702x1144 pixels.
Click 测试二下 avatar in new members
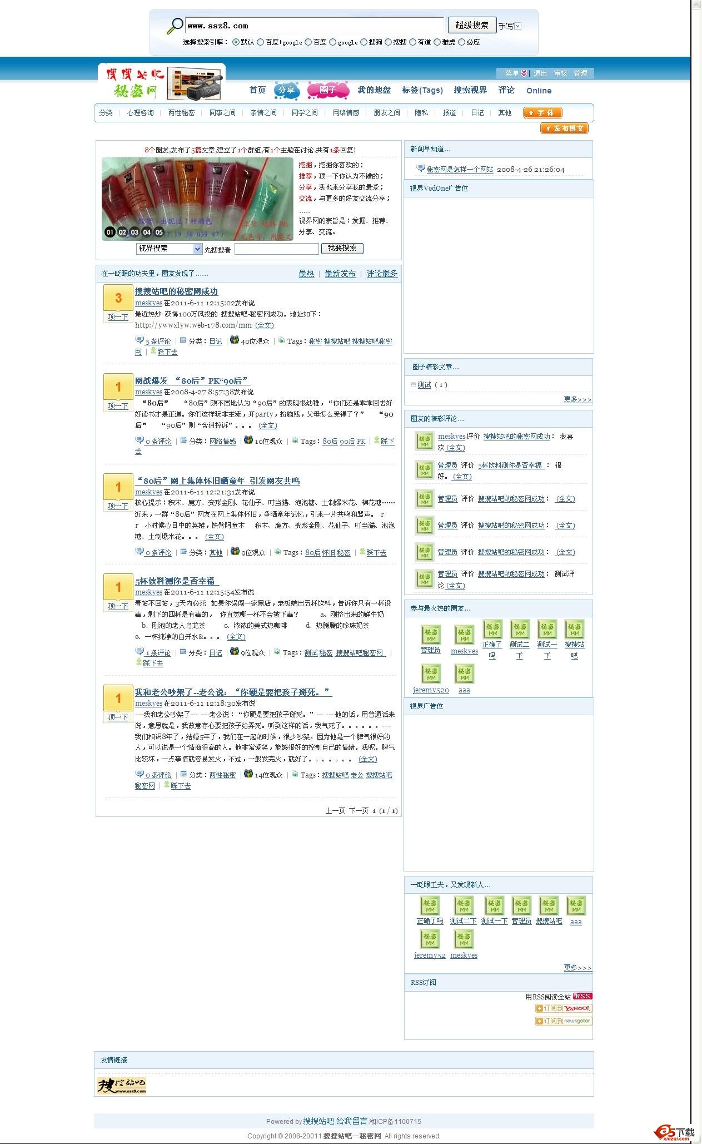[464, 905]
